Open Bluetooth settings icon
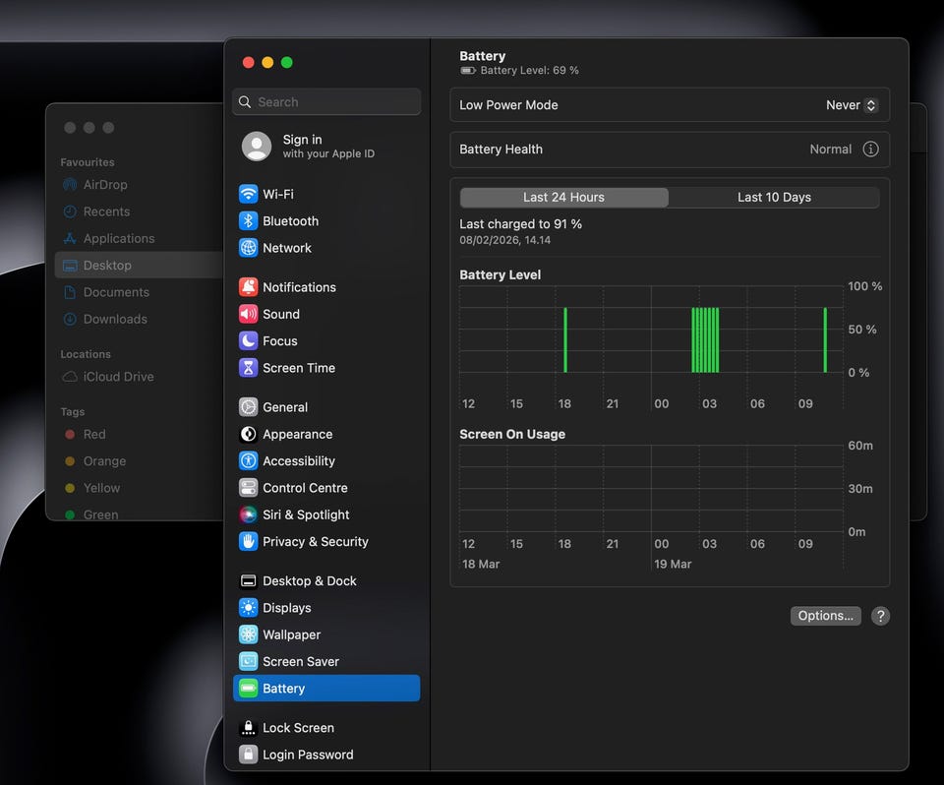Viewport: 944px width, 785px height. coord(249,221)
